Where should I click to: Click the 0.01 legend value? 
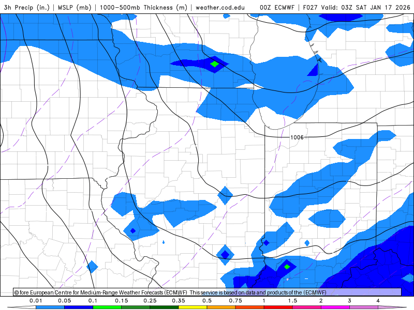[x=36, y=301]
